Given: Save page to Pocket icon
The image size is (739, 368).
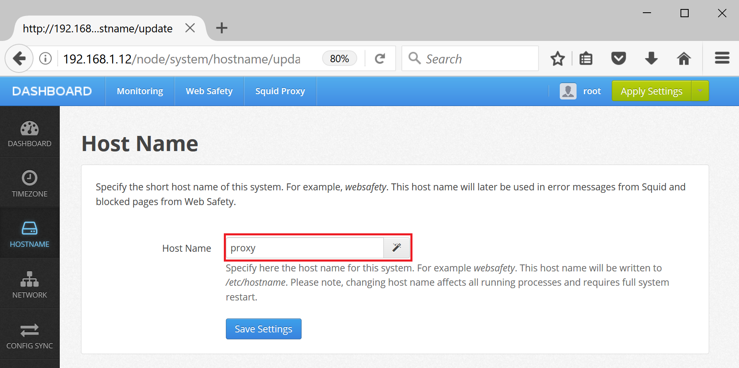Looking at the screenshot, I should click(618, 59).
